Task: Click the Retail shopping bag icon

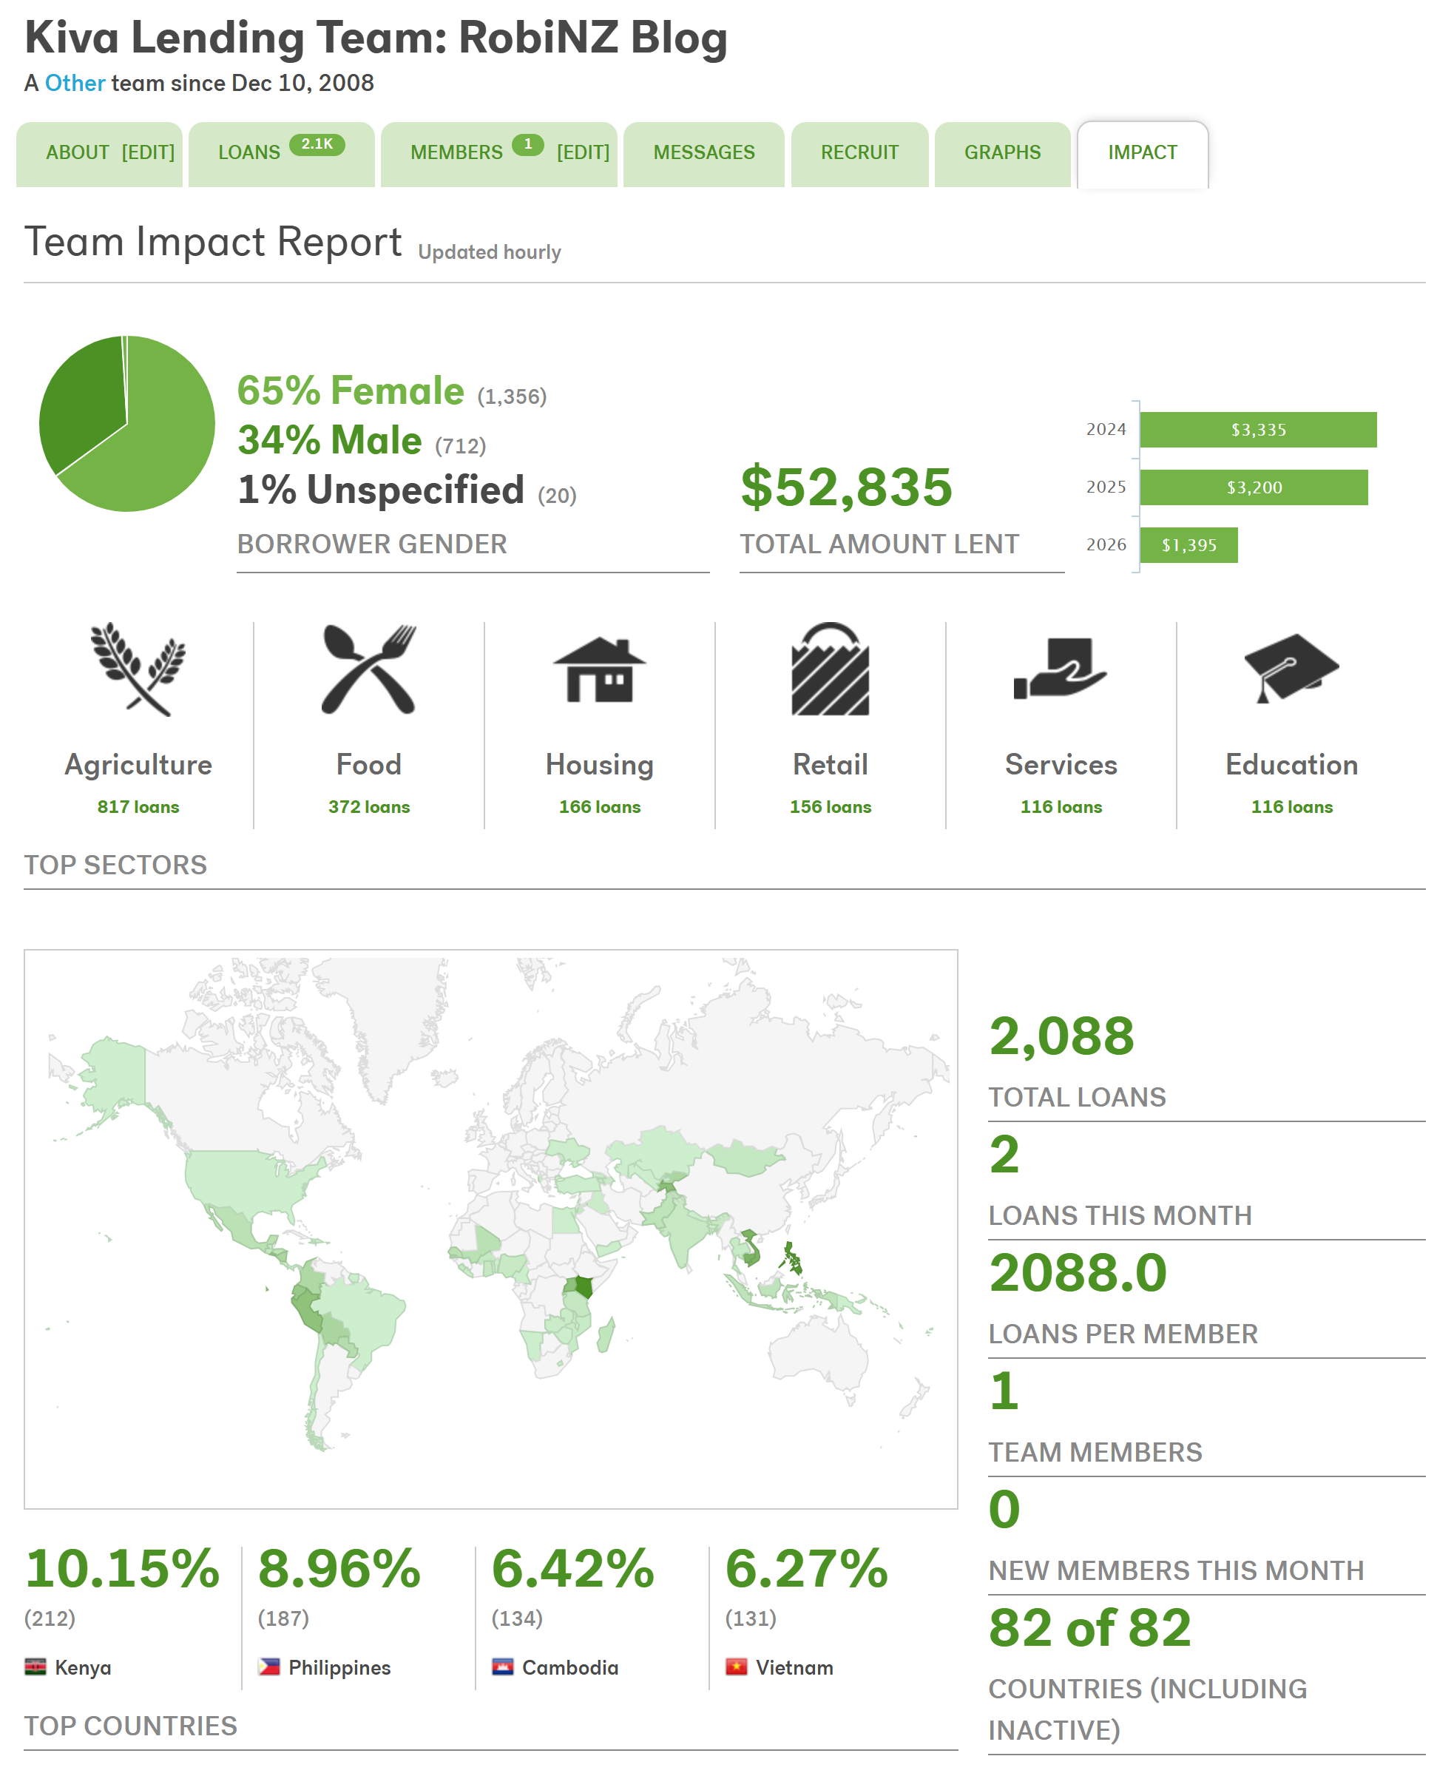Action: 831,669
